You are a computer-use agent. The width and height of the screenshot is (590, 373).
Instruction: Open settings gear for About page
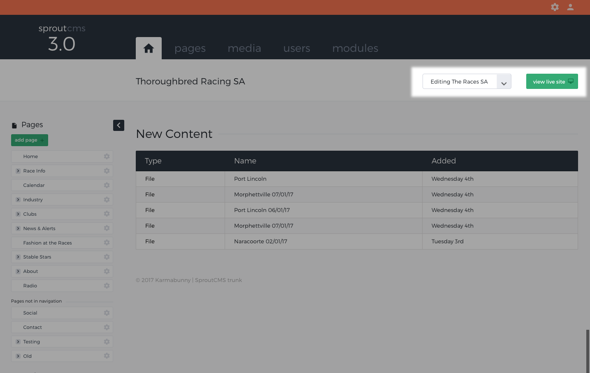(x=107, y=271)
